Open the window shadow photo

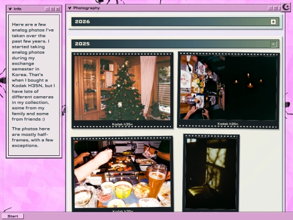211,174
